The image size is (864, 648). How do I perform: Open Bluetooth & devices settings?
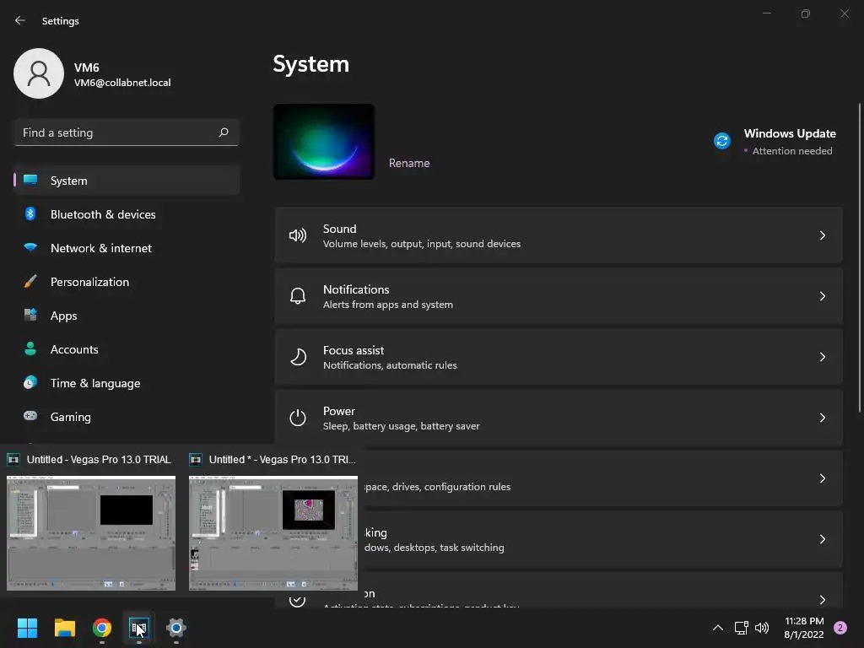tap(127, 214)
